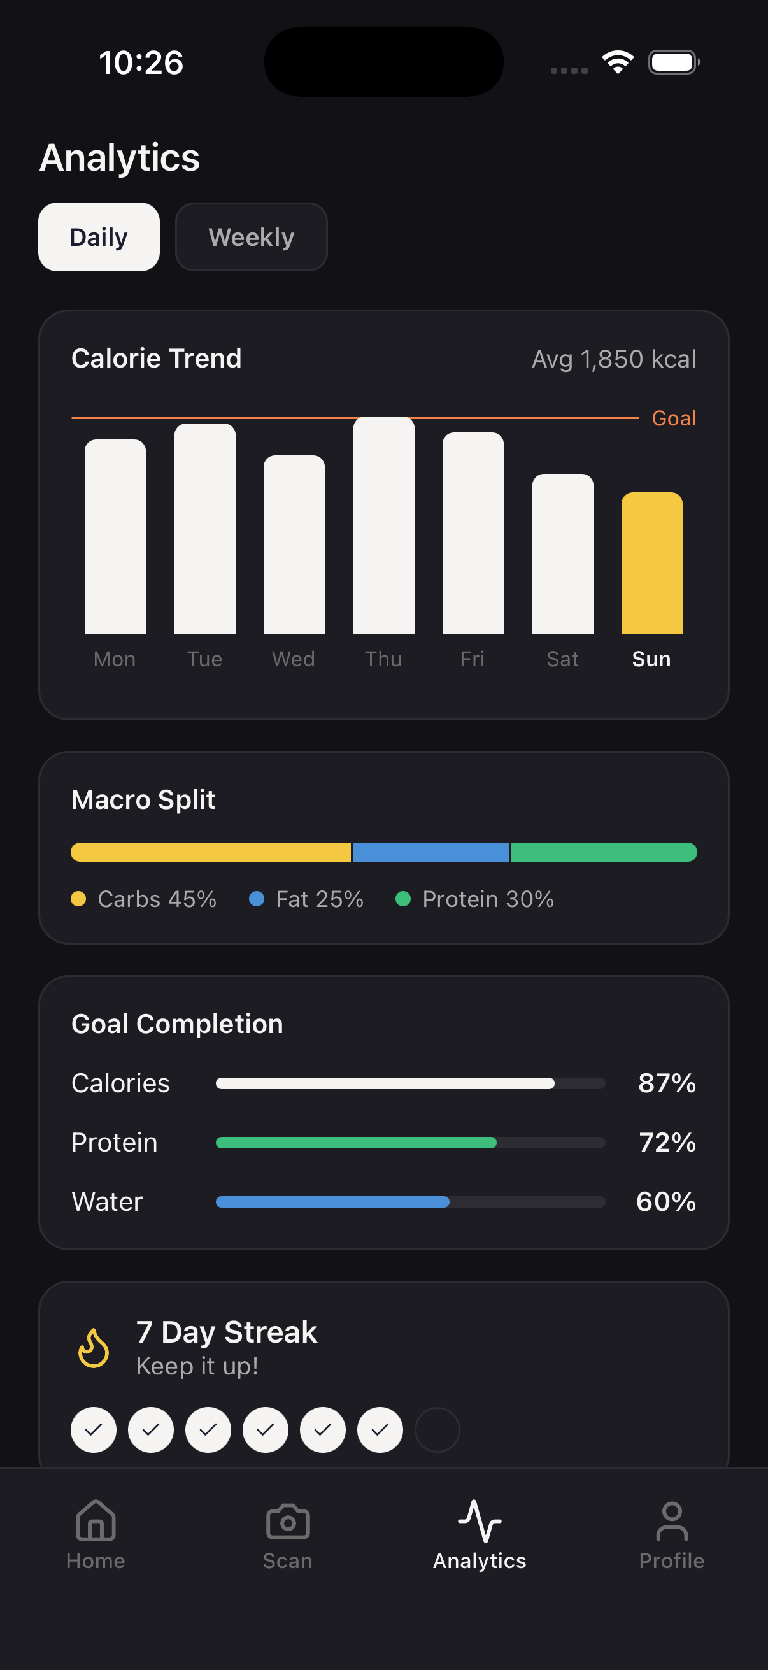Open the Profile person icon
Image resolution: width=768 pixels, height=1670 pixels.
(x=671, y=1520)
